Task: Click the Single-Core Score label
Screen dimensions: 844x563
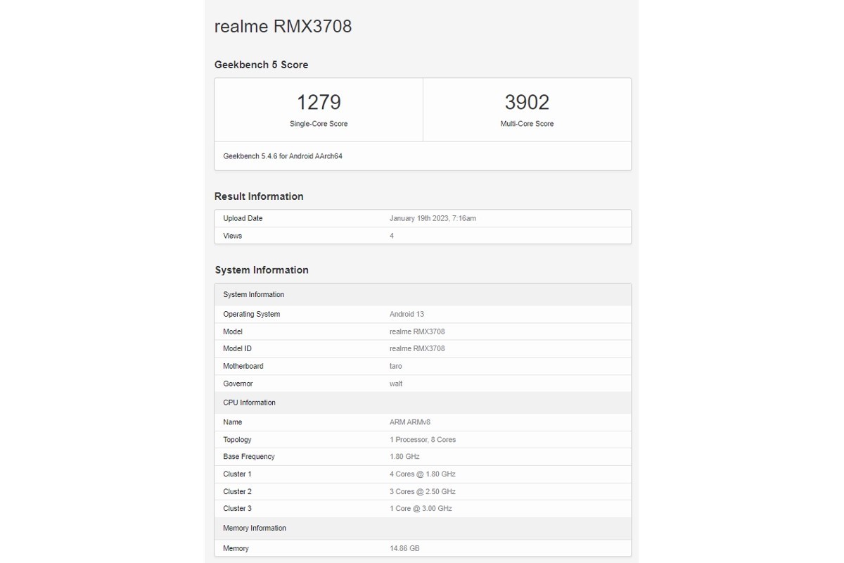Action: [x=319, y=124]
